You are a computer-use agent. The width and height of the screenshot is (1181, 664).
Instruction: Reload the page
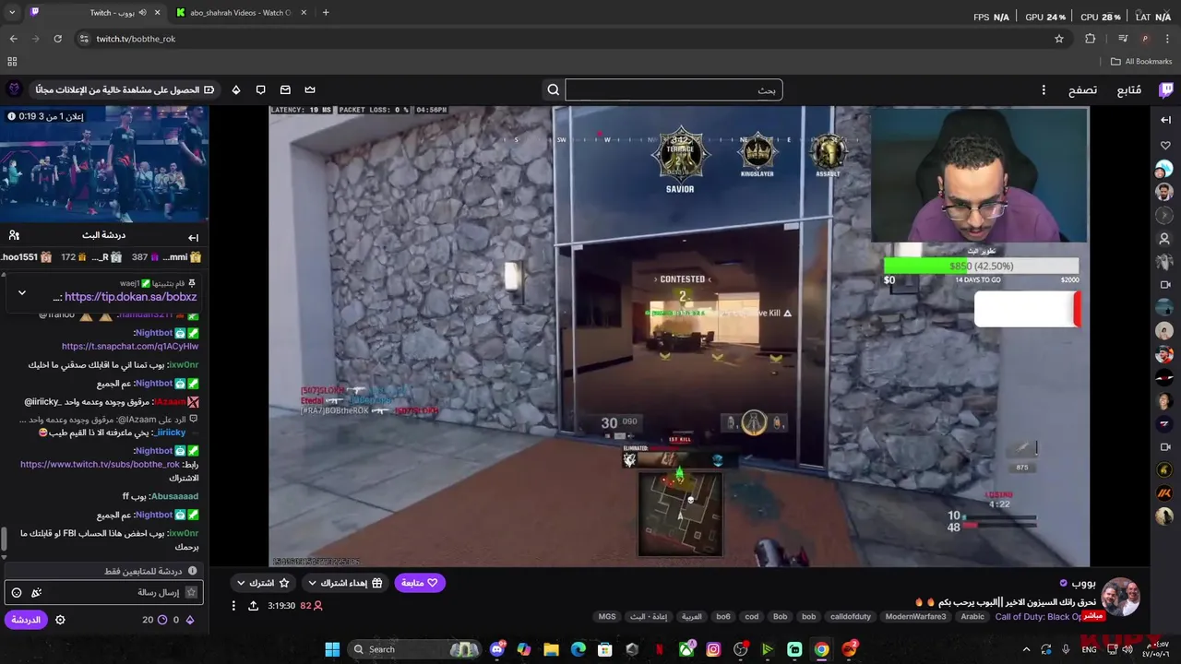point(57,39)
